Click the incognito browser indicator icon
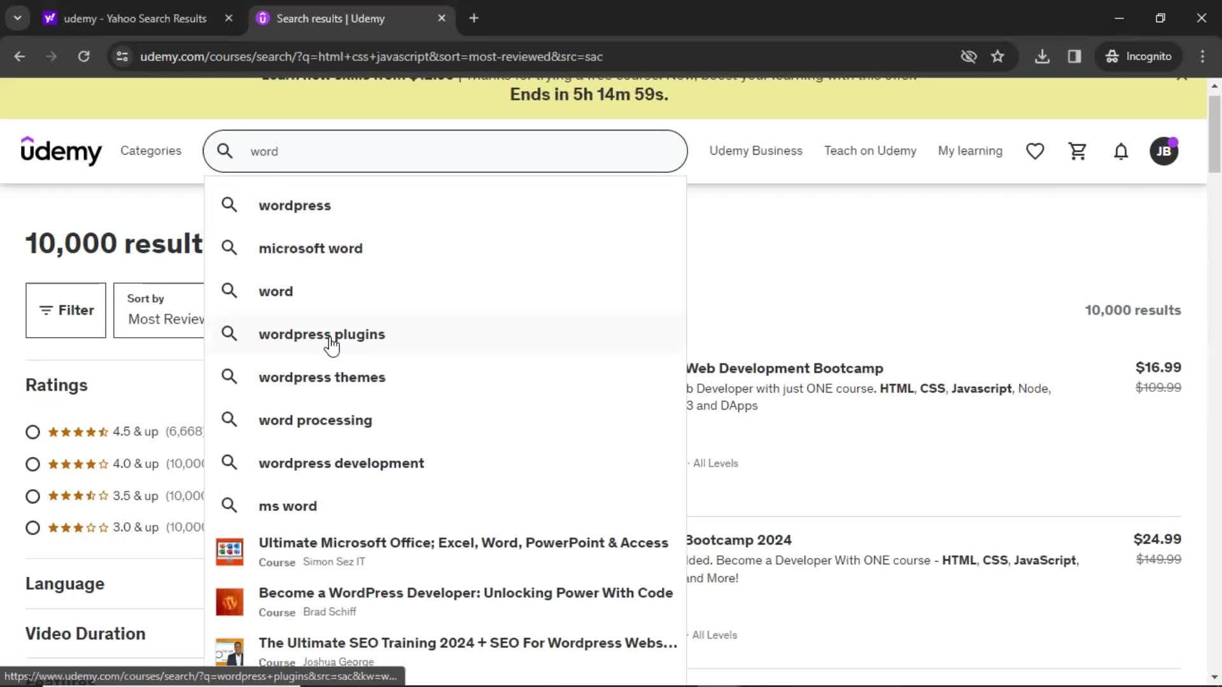The height and width of the screenshot is (687, 1222). [x=1112, y=56]
